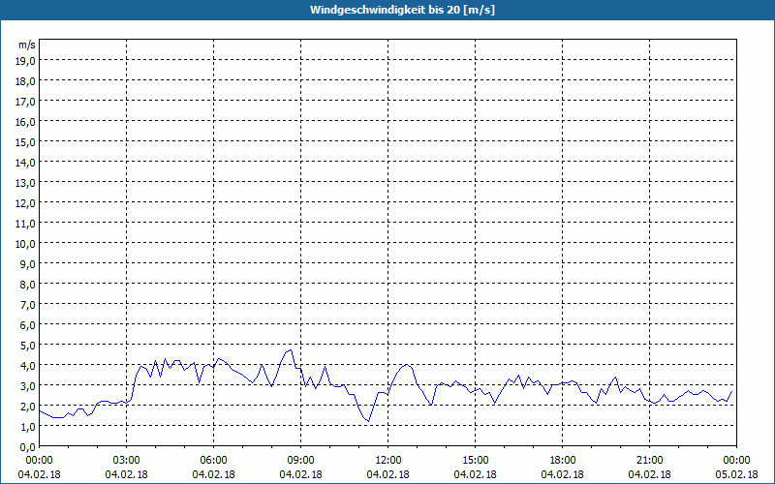Select the "10,0" y-axis value

25,244
